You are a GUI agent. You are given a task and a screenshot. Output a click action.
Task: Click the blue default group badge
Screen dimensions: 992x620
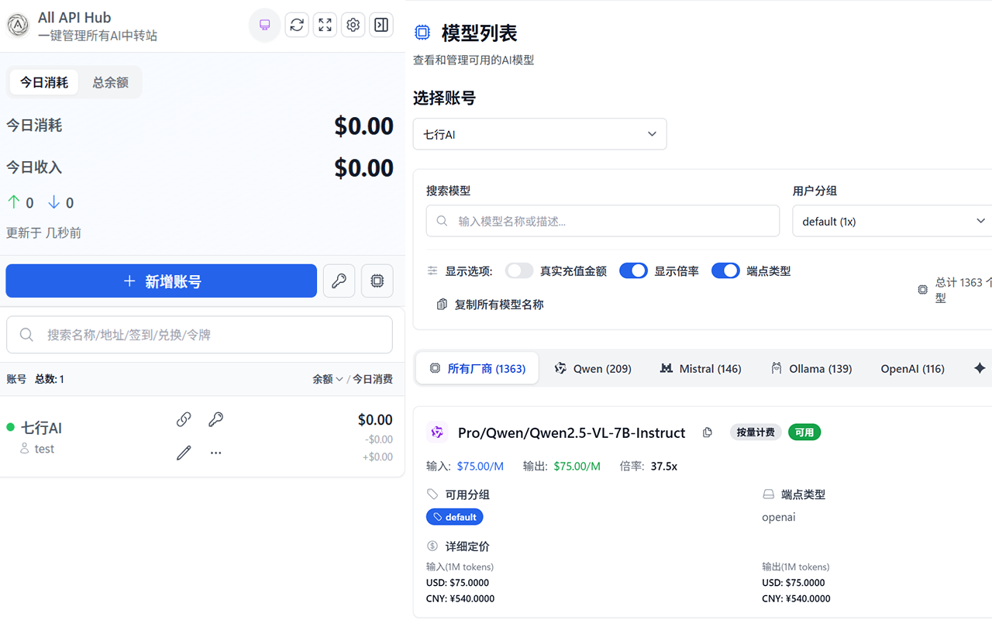pos(454,516)
